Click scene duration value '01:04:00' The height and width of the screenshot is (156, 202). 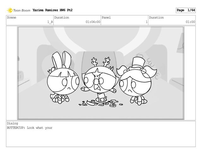tap(93, 22)
